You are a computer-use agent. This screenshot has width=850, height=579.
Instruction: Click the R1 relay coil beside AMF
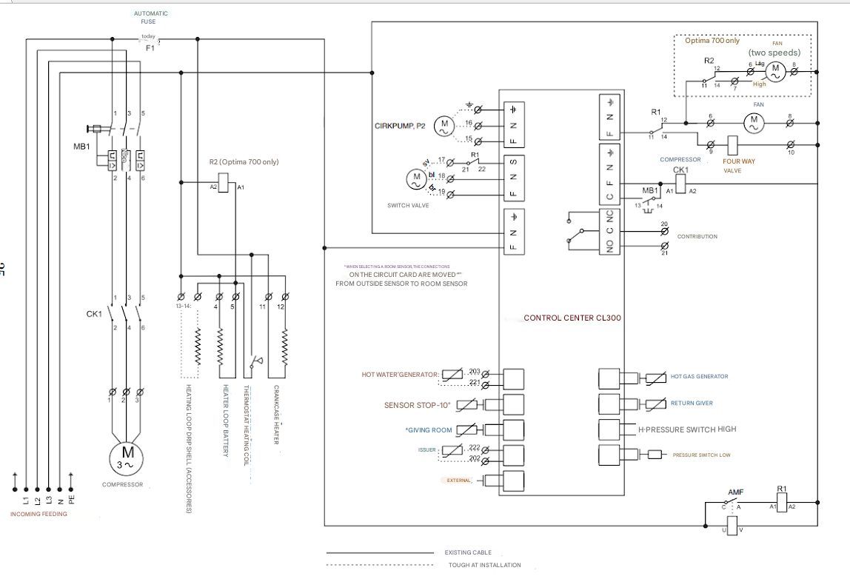click(x=781, y=503)
